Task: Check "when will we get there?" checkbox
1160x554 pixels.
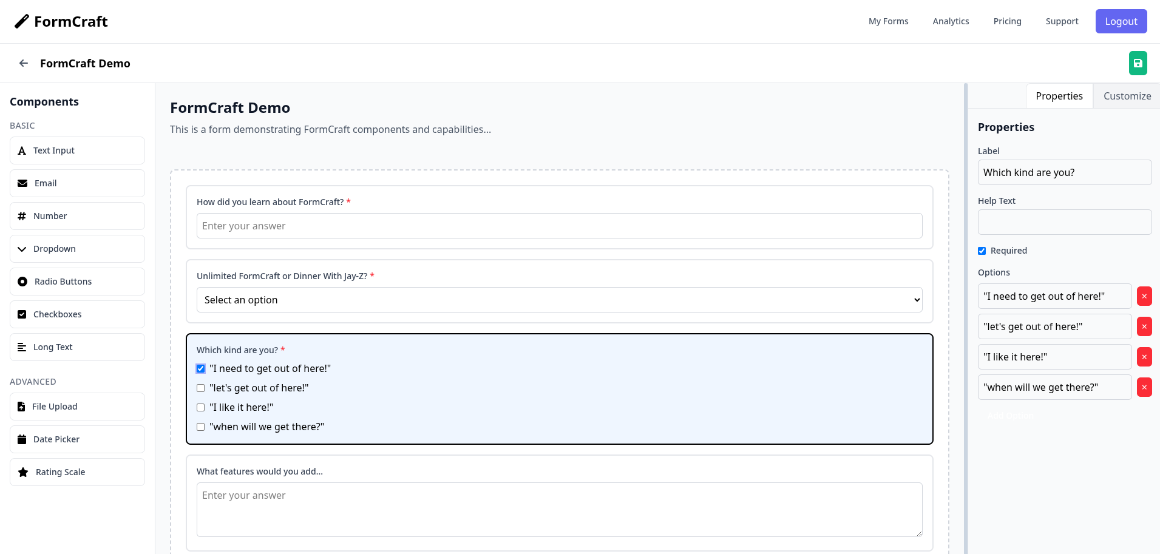Action: [200, 427]
